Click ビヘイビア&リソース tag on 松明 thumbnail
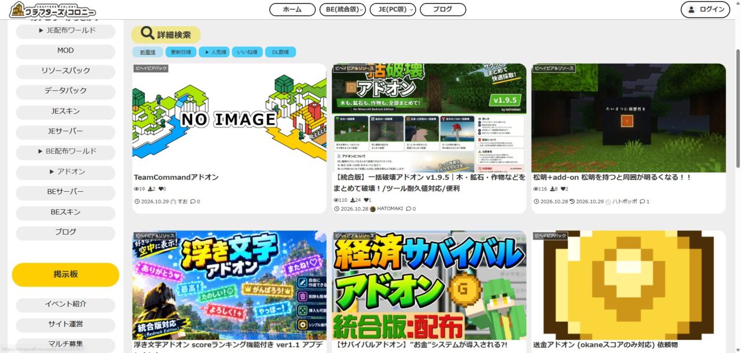741x353 pixels. coord(554,68)
